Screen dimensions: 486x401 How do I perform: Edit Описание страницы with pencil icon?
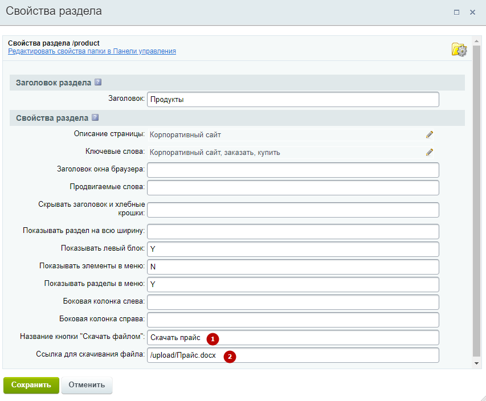[x=429, y=134]
